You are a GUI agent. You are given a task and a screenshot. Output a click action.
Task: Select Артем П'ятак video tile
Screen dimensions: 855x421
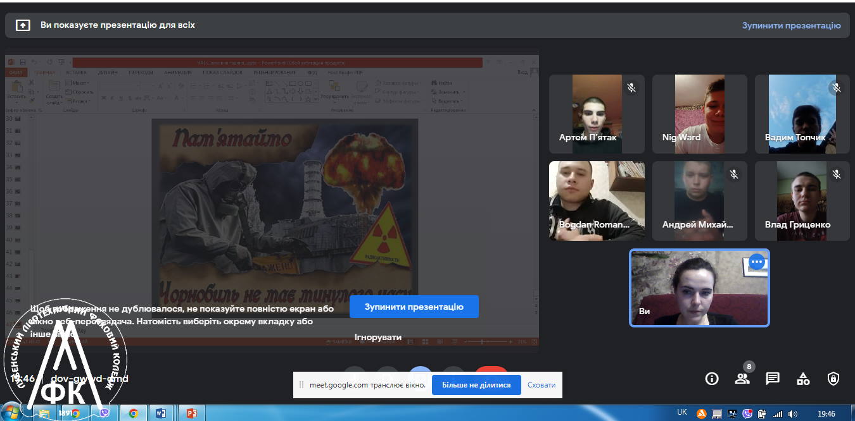tap(597, 114)
